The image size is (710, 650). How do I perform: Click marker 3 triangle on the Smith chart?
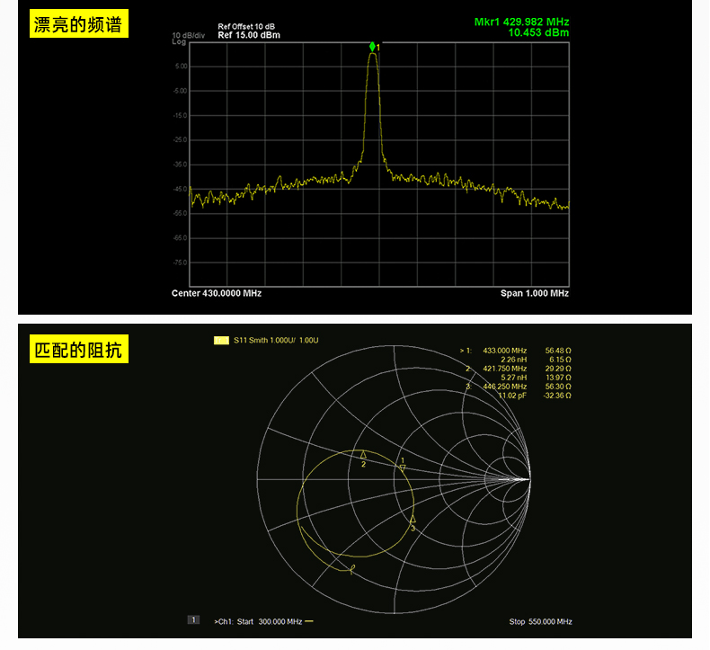point(413,519)
